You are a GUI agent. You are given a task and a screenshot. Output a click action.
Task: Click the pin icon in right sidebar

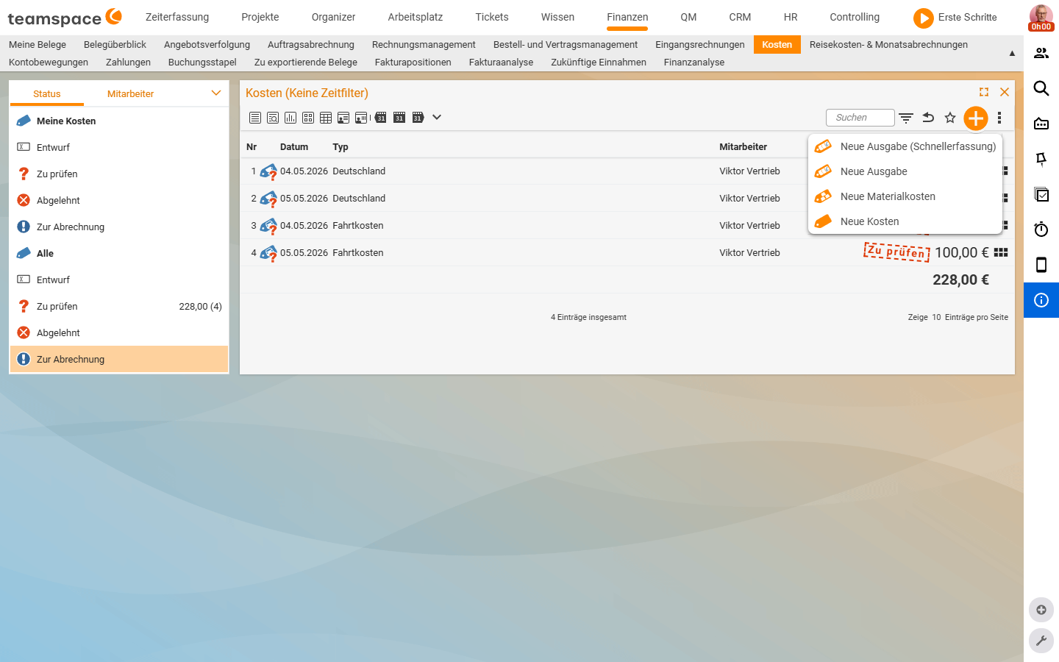point(1041,159)
